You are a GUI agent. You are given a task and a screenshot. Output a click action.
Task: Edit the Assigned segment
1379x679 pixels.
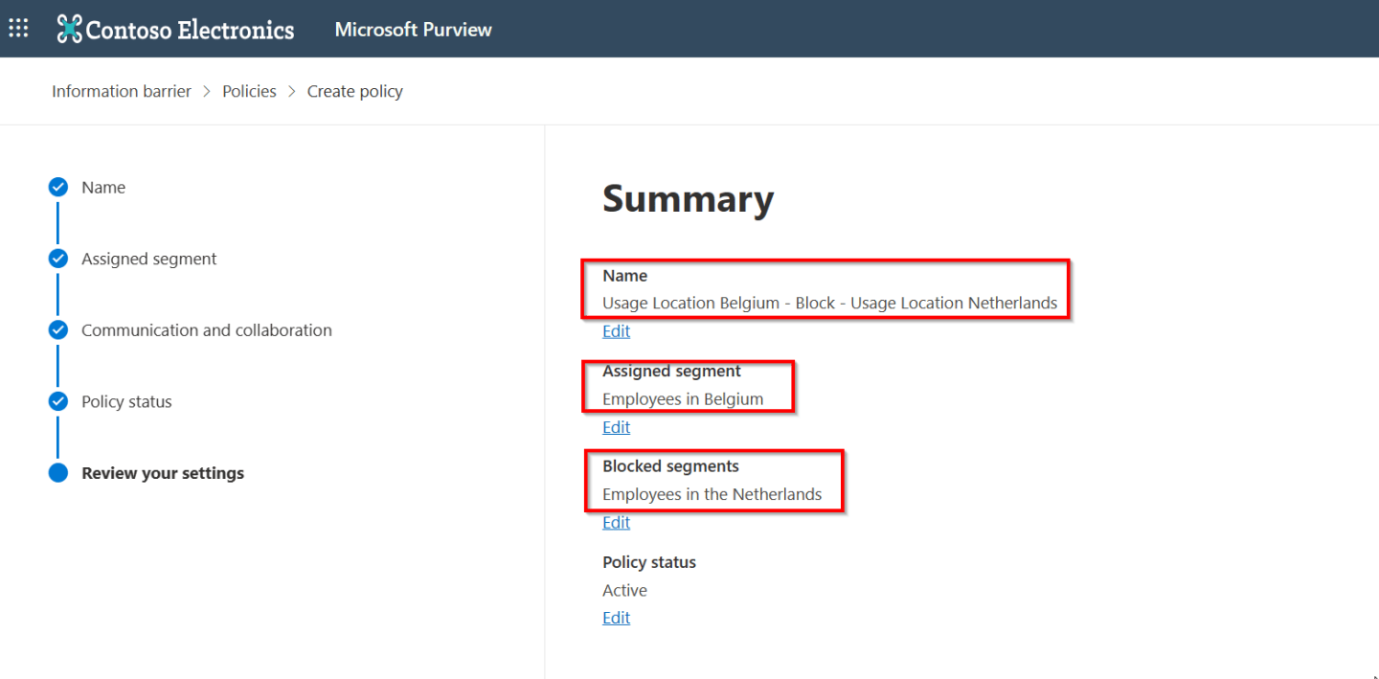tap(616, 426)
